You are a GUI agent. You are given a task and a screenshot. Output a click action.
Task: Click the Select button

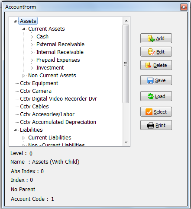click(x=156, y=112)
